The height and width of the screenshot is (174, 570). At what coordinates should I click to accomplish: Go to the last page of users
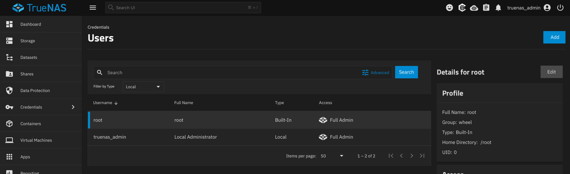422,156
